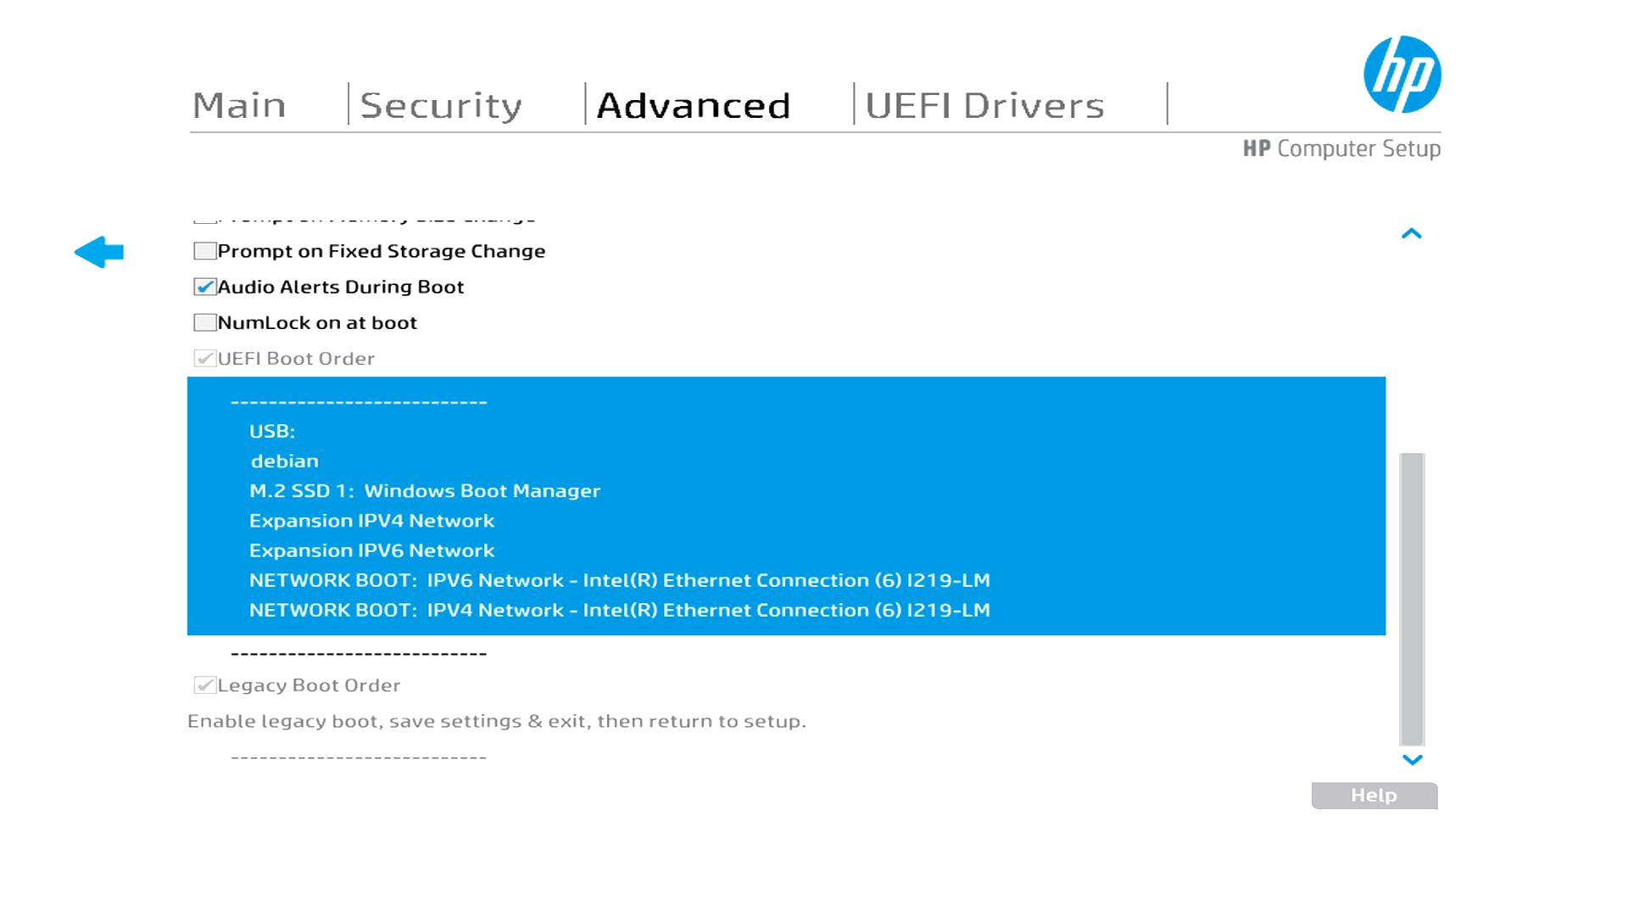Select M.2 SSD 1 Windows Boot Manager

click(424, 490)
